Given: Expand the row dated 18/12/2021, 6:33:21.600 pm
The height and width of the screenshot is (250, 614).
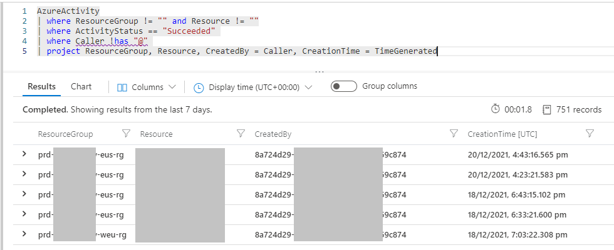Looking at the screenshot, I should pyautogui.click(x=24, y=214).
